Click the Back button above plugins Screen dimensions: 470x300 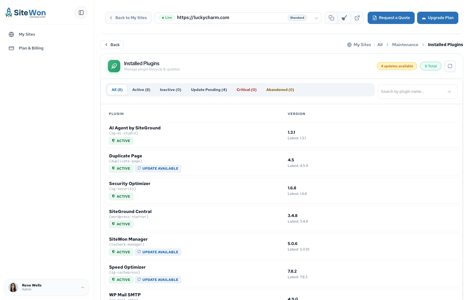112,45
